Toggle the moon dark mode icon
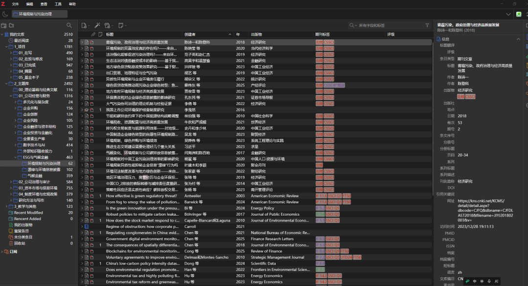 (5, 14)
